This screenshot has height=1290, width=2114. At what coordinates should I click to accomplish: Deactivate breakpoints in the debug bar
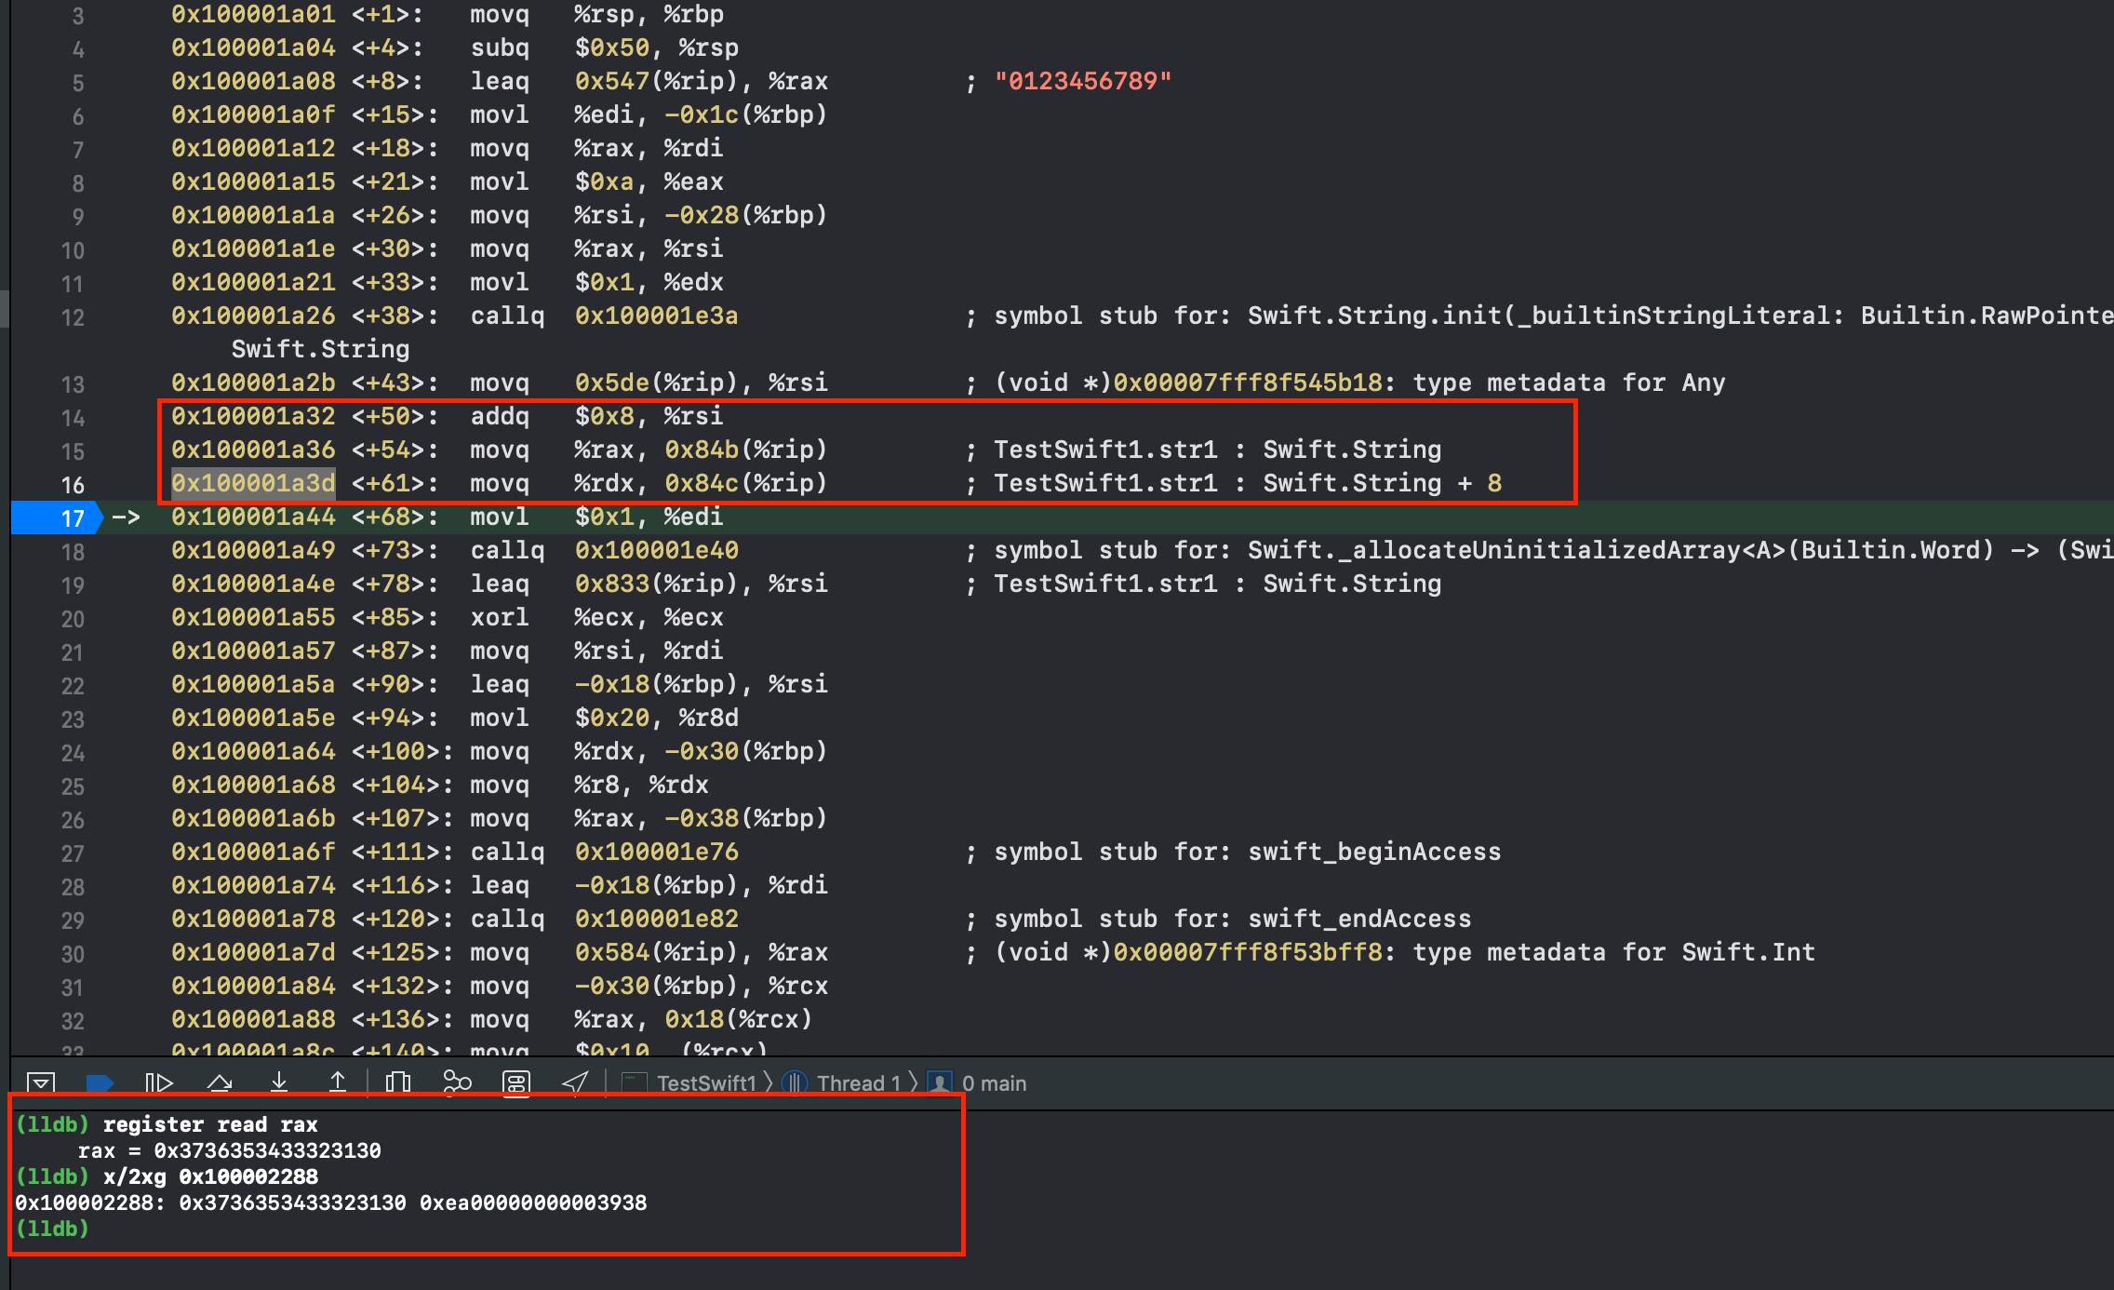pyautogui.click(x=100, y=1082)
